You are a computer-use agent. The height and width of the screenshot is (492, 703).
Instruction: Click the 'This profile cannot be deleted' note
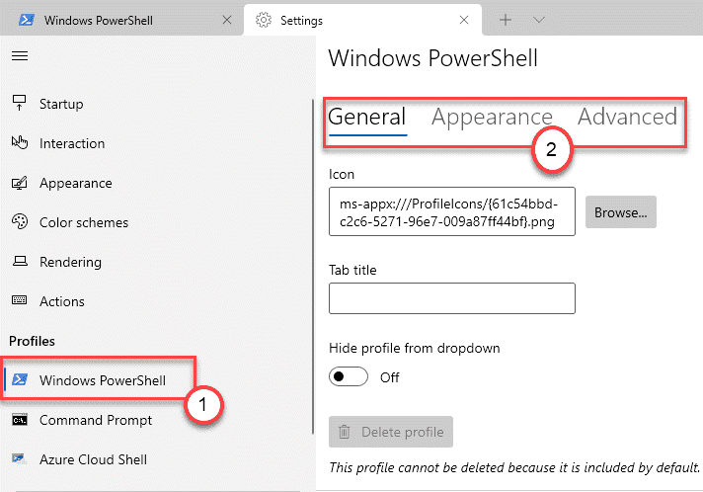click(x=514, y=467)
